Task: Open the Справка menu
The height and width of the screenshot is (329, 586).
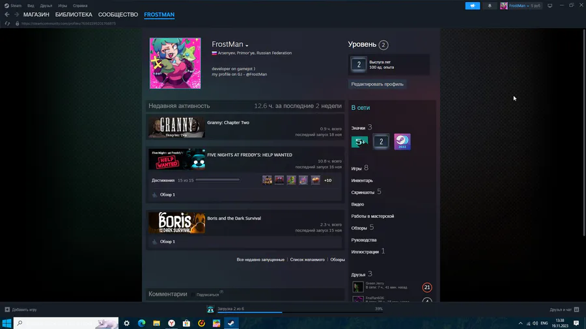Action: pos(80,6)
